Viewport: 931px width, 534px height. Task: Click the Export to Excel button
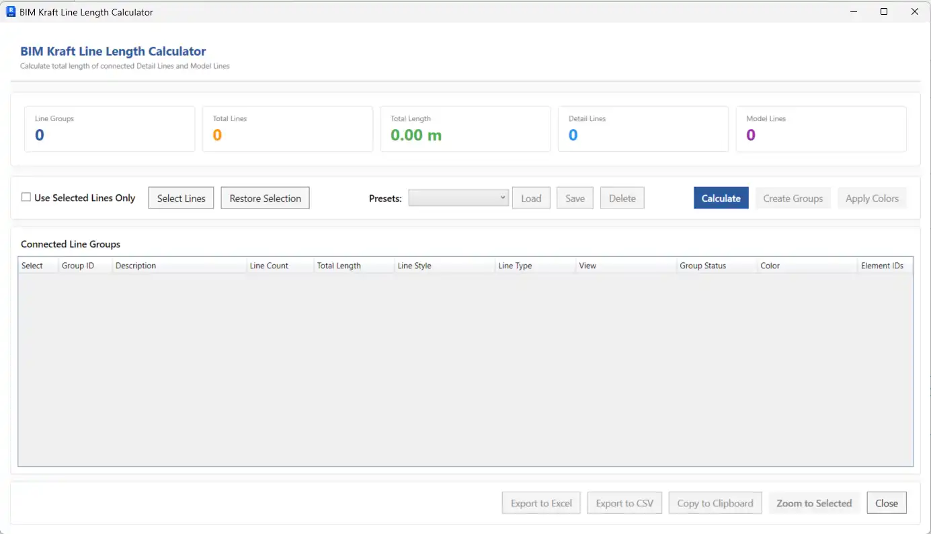point(541,503)
